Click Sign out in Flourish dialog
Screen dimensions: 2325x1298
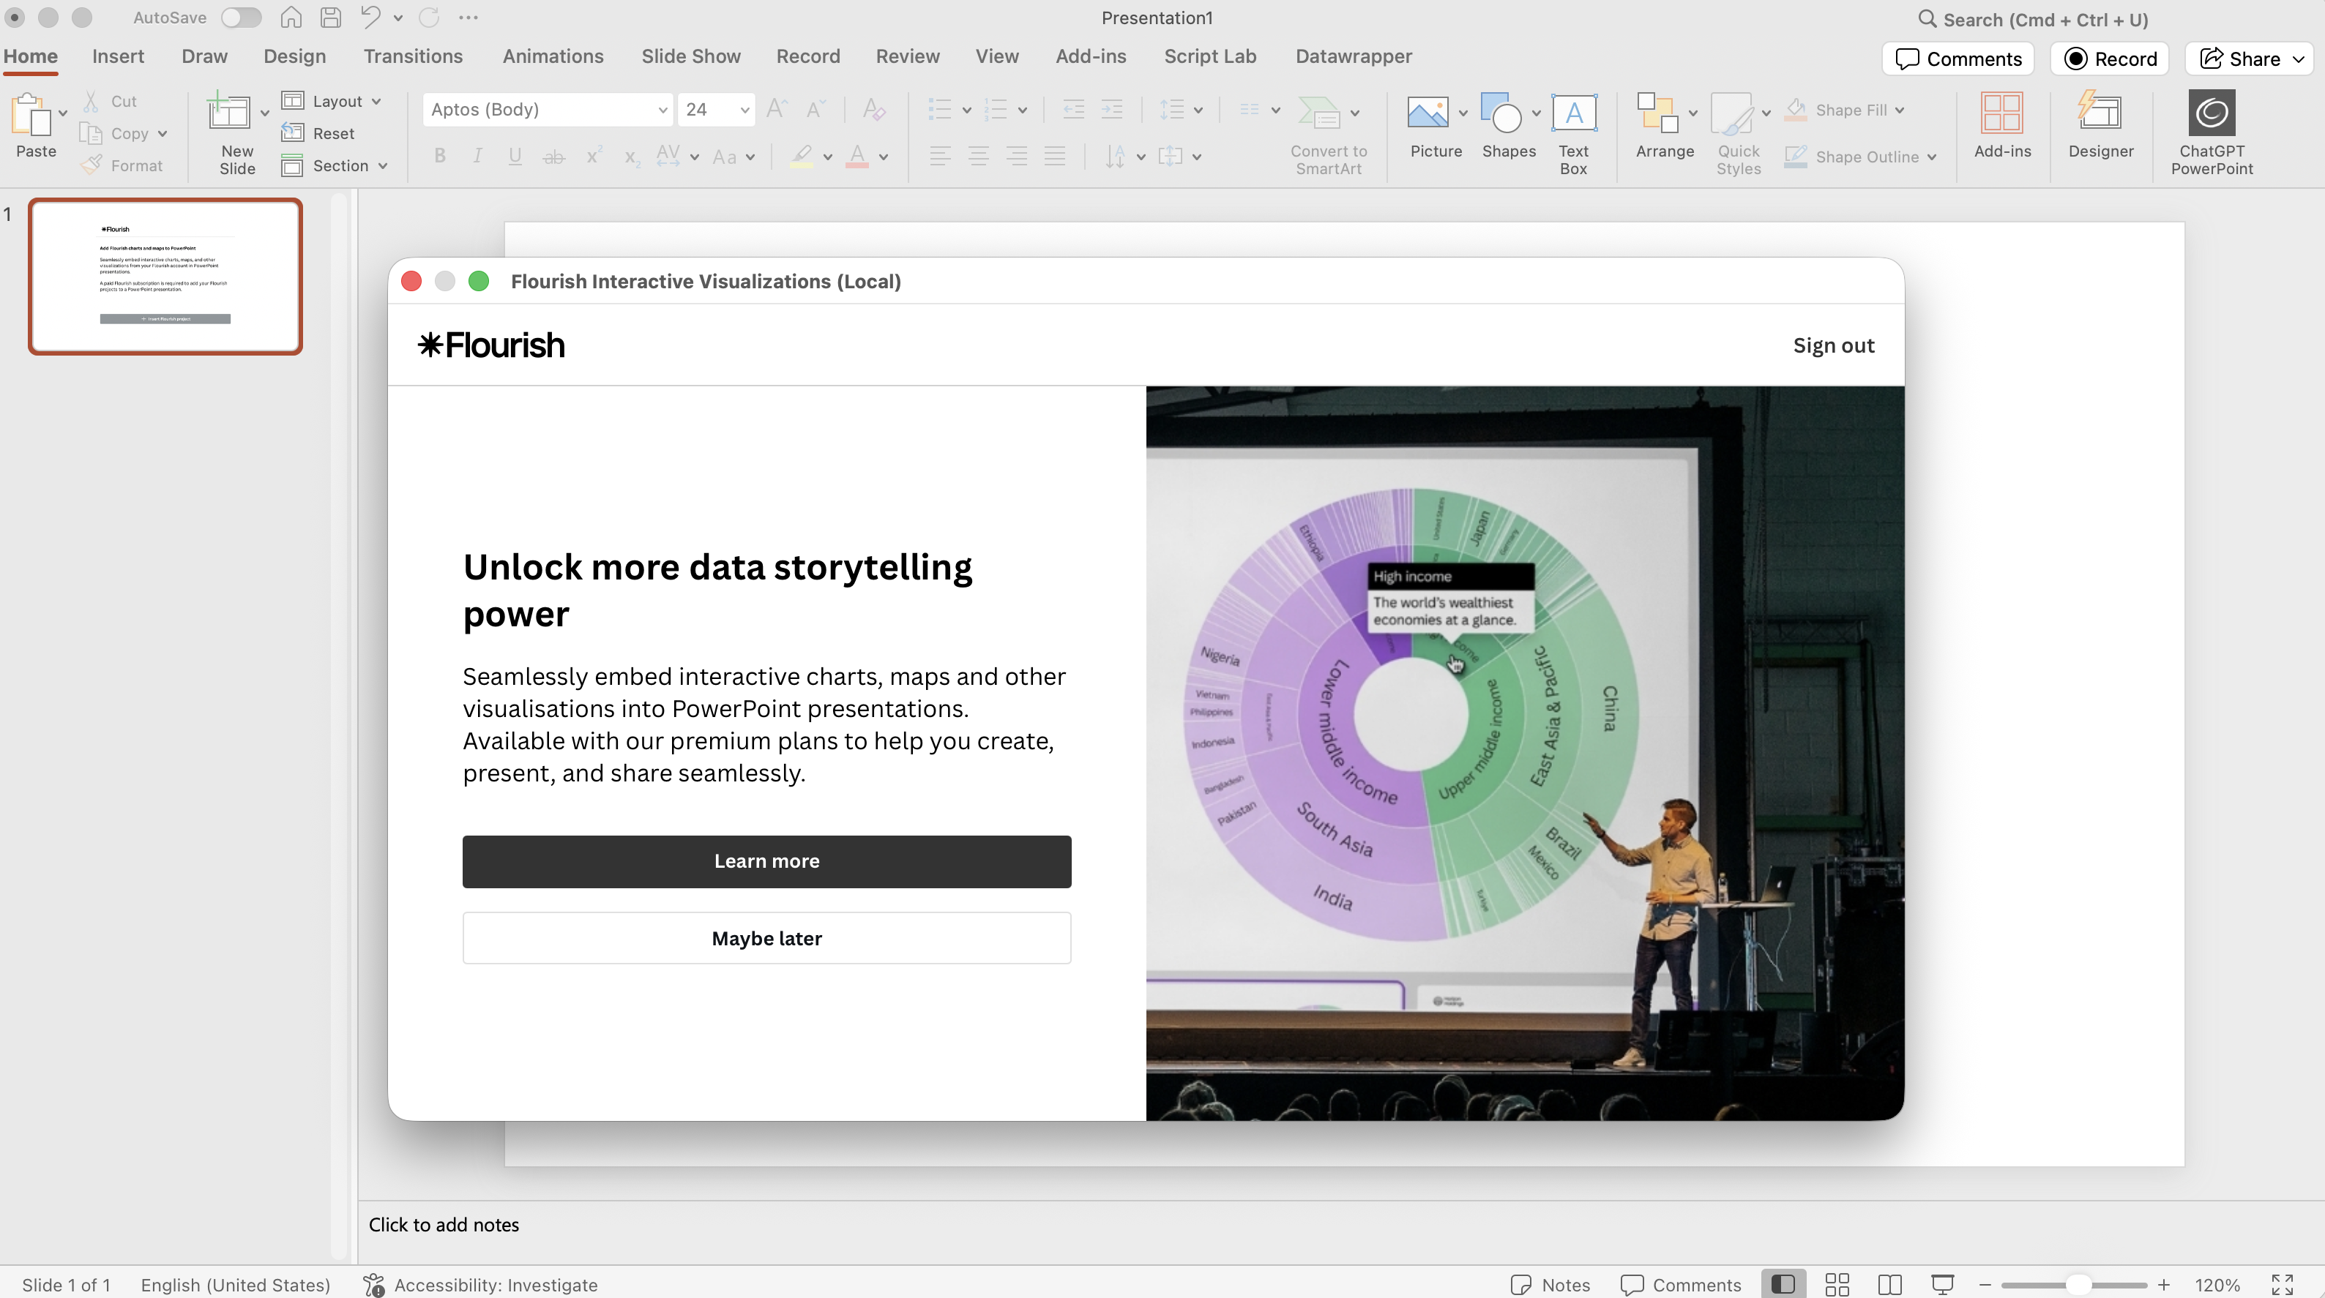tap(1832, 345)
